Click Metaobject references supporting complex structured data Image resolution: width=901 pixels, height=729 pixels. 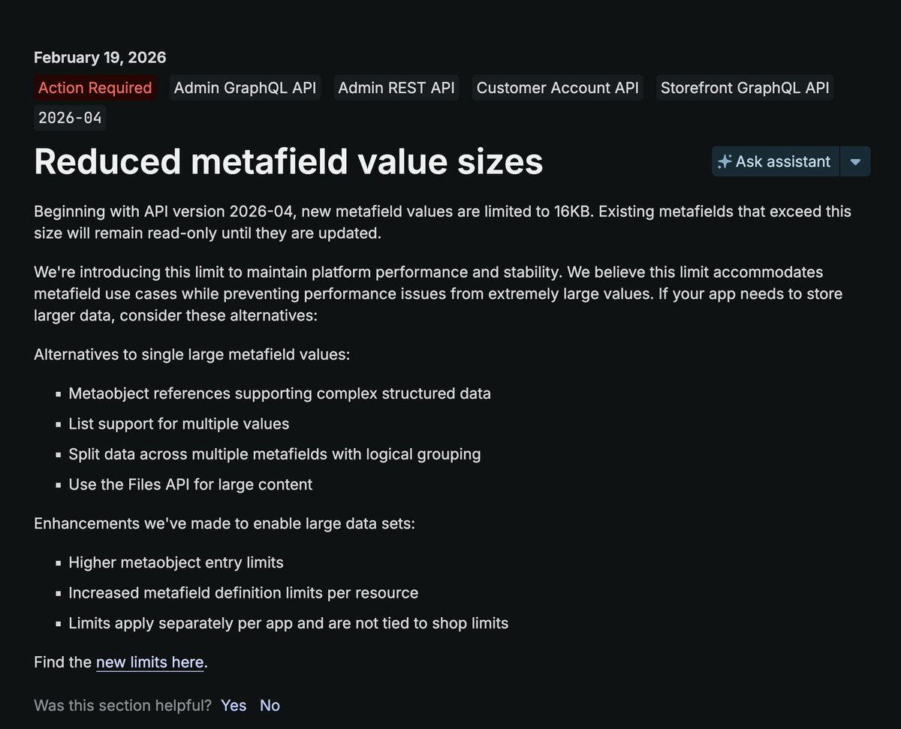point(279,393)
